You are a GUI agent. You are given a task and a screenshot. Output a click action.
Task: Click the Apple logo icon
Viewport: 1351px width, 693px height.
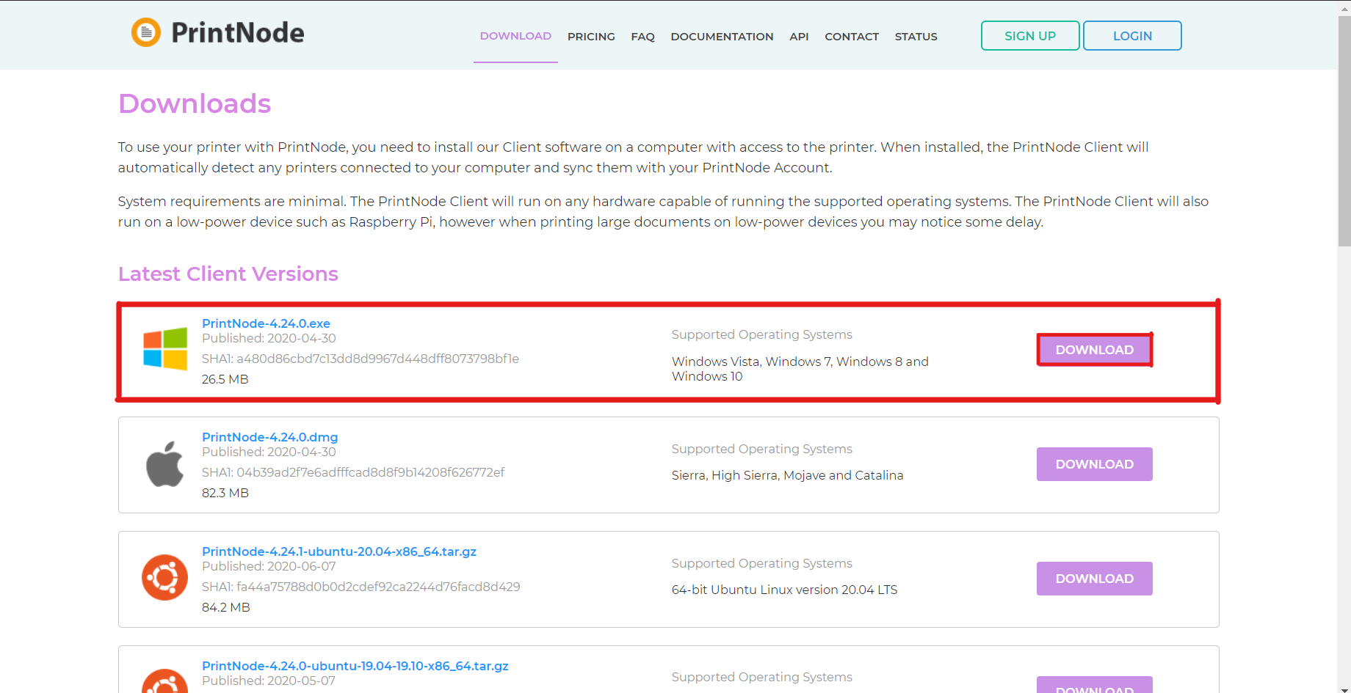pyautogui.click(x=165, y=464)
